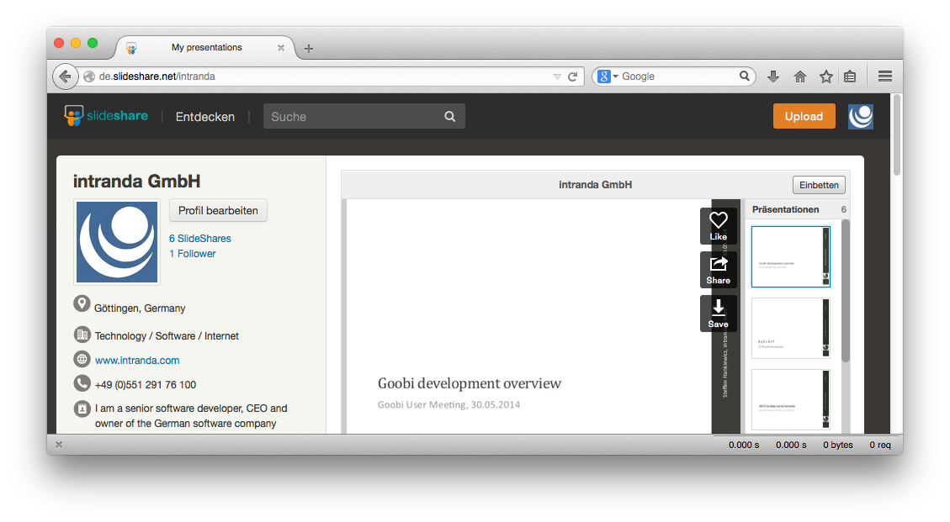Click the phone icon beside the number
This screenshot has width=950, height=522.
coord(82,382)
